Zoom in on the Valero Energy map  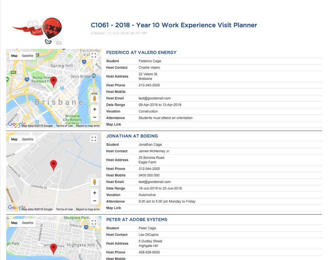(x=94, y=109)
